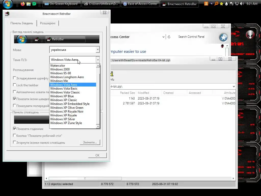Click the Start orb in taskbar preview
Viewport: 261px width, 196px height.
click(22, 39)
